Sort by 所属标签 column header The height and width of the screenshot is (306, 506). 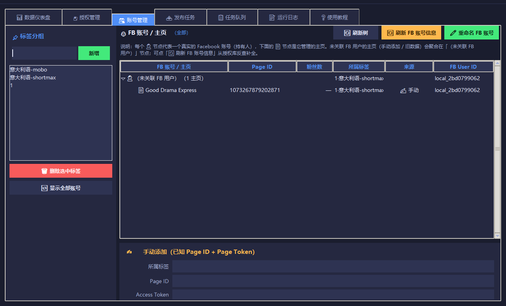click(x=359, y=67)
